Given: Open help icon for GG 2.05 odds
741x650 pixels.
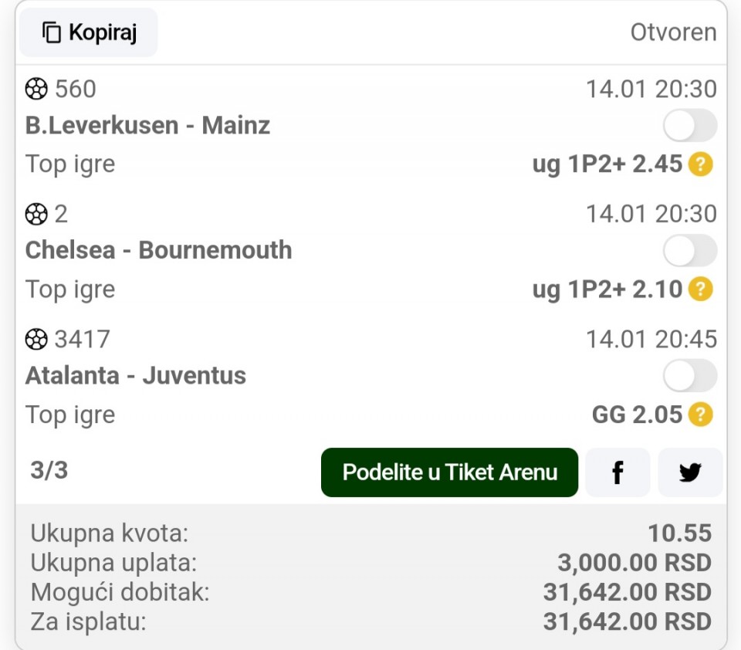Looking at the screenshot, I should (x=700, y=415).
